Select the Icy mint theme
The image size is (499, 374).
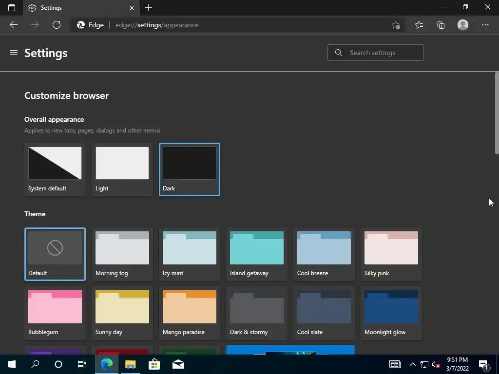pos(190,254)
